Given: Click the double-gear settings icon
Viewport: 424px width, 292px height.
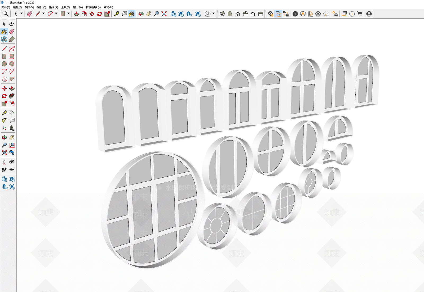Looking at the screenshot, I should coord(335,14).
